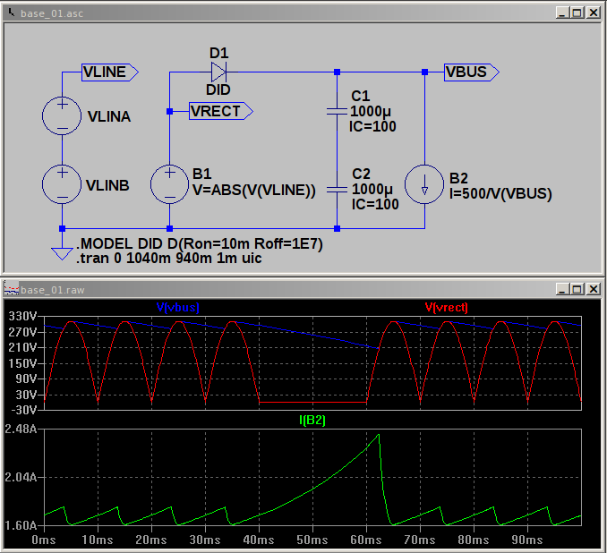607x553 pixels.
Task: Click the B1 behavioral voltage source symbol
Action: pos(169,184)
